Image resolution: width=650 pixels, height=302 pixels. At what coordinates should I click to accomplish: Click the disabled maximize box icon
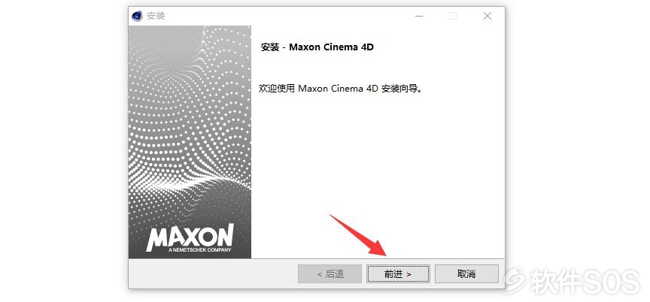[x=453, y=16]
